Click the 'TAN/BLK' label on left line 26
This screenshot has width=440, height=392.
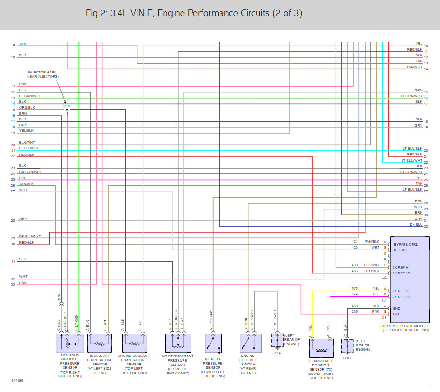(27, 184)
